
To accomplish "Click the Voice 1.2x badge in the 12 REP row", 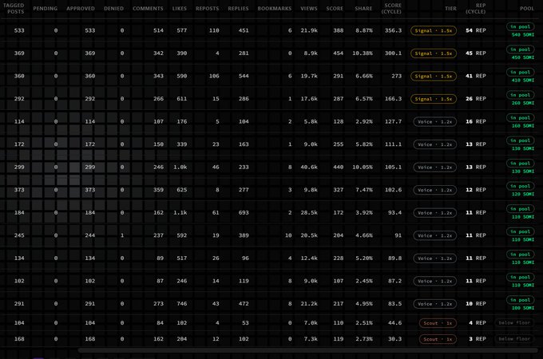I will pyautogui.click(x=435, y=190).
